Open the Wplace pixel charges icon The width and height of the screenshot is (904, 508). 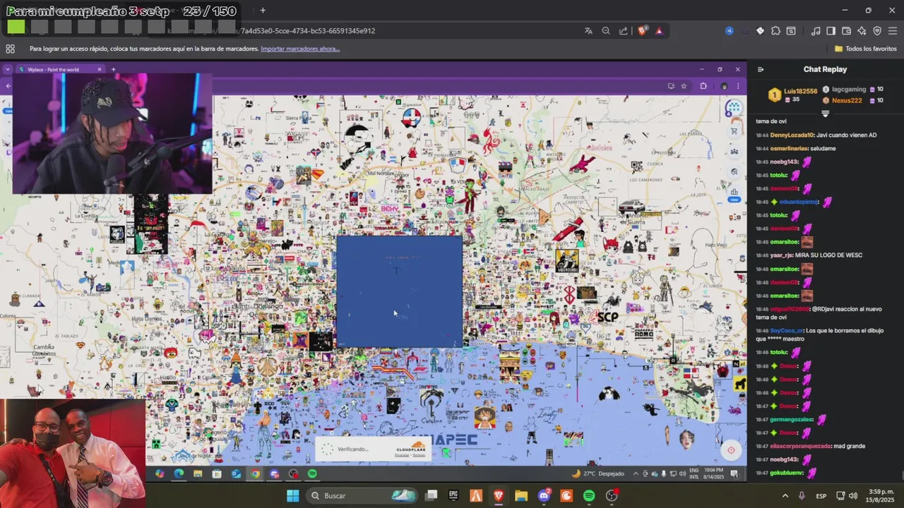(734, 108)
